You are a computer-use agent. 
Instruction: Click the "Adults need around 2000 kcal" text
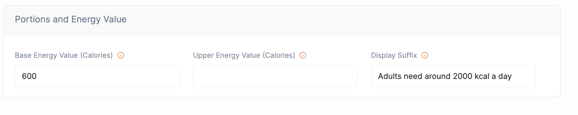[434, 76]
